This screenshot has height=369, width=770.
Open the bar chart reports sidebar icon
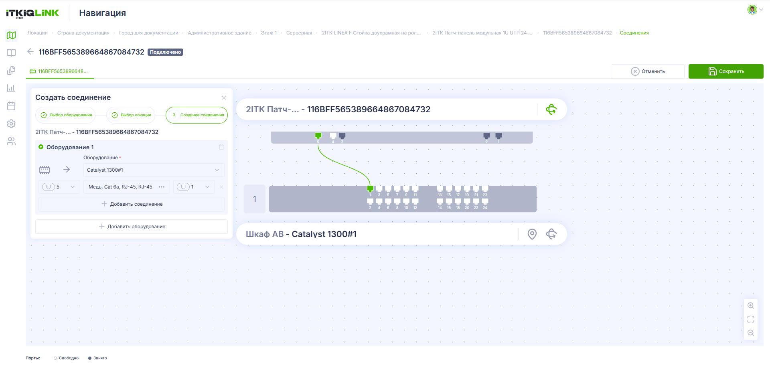click(11, 88)
